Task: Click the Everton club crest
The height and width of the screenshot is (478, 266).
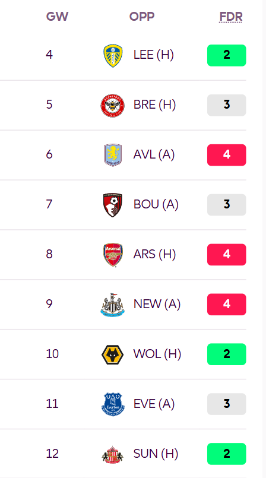Action: click(113, 404)
